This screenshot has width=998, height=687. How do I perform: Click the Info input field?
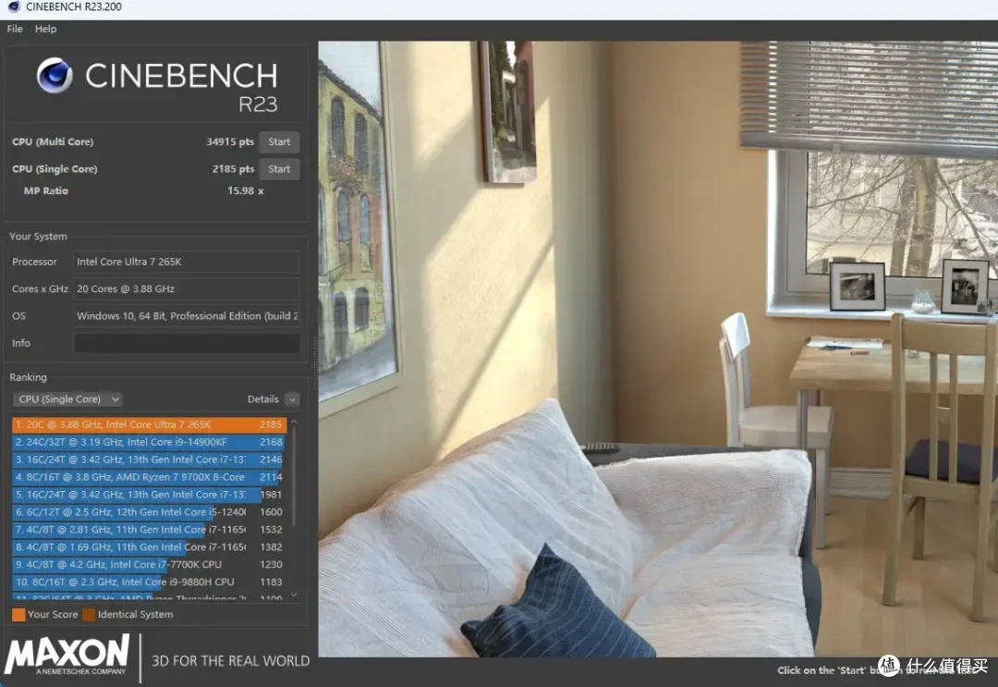[x=187, y=343]
